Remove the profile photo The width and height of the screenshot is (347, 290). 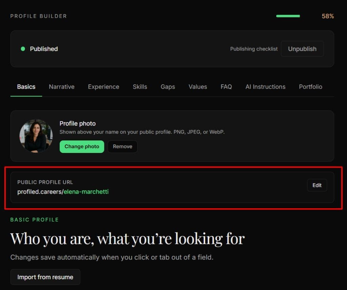click(122, 147)
